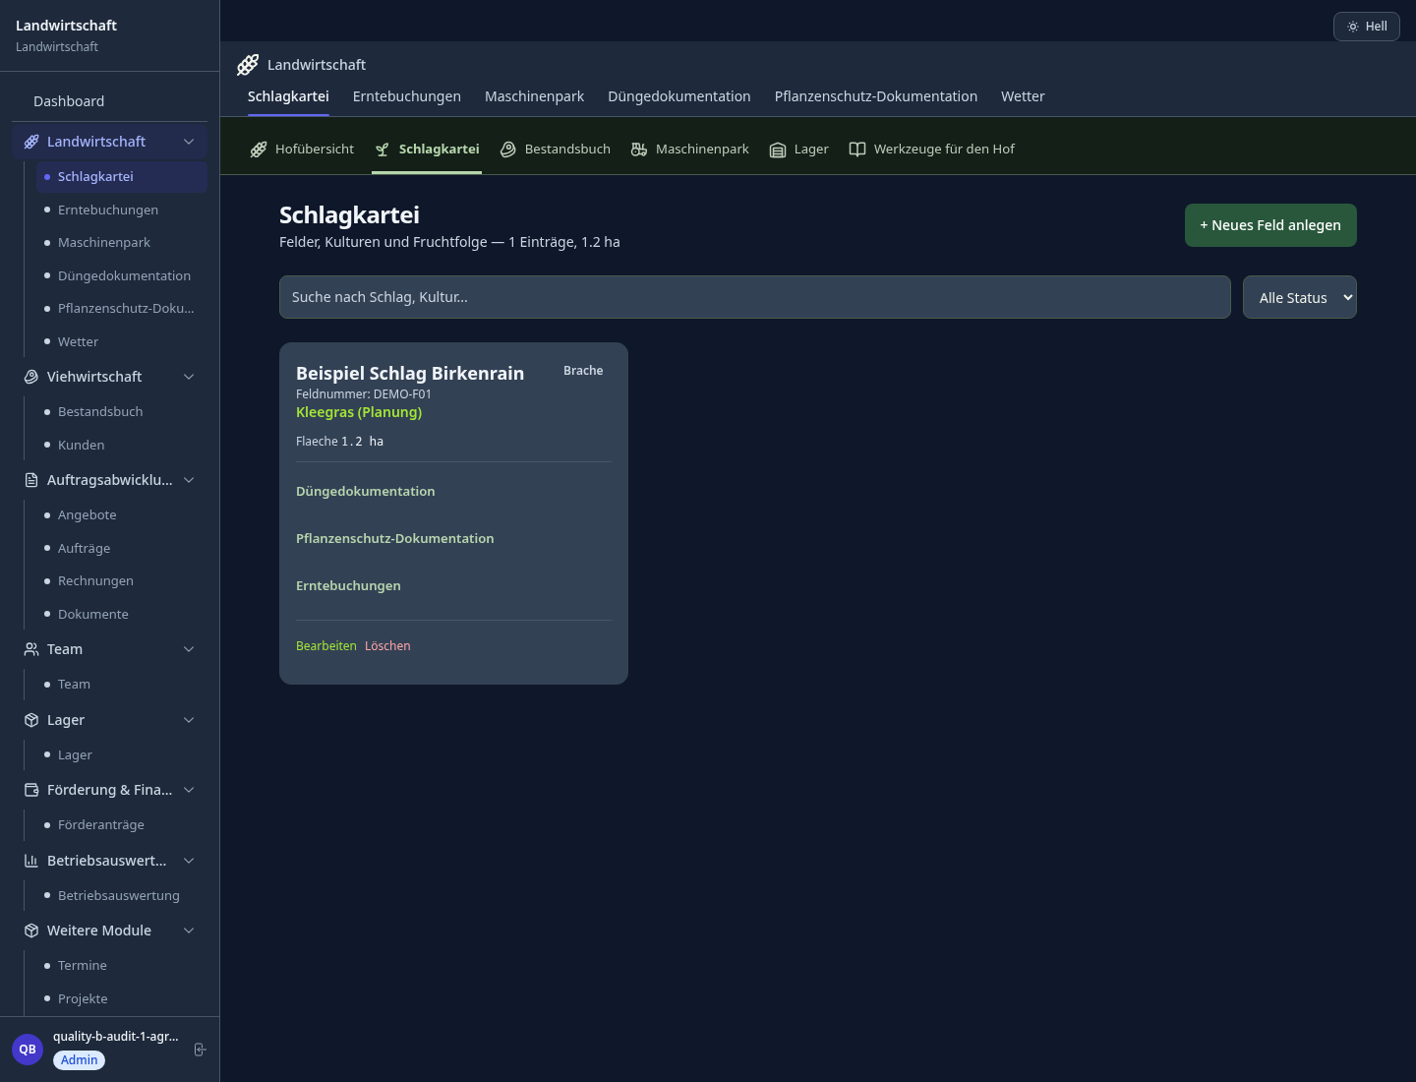The height and width of the screenshot is (1082, 1416).
Task: Click the wheat icon next to Landwirtschaft header
Action: [248, 65]
